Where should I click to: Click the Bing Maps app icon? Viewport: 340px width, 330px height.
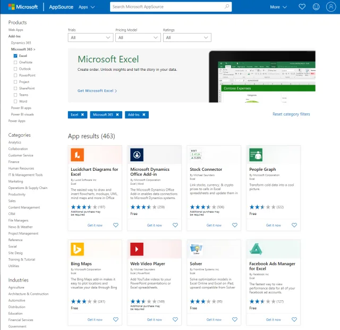(78, 249)
